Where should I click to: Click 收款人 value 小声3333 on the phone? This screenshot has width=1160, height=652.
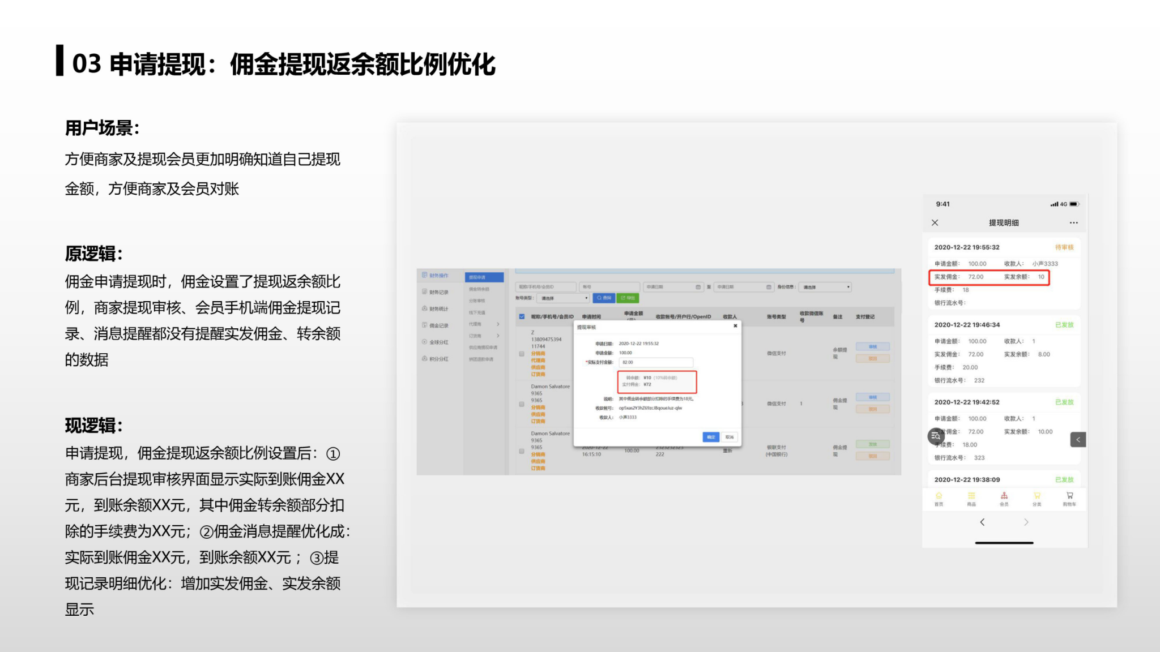pyautogui.click(x=1045, y=264)
